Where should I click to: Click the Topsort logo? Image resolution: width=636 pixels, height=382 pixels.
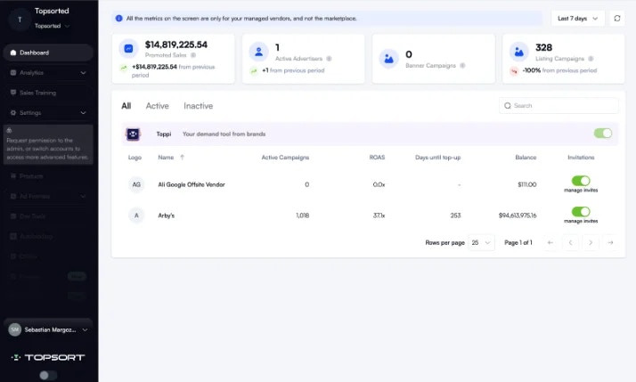(x=48, y=357)
